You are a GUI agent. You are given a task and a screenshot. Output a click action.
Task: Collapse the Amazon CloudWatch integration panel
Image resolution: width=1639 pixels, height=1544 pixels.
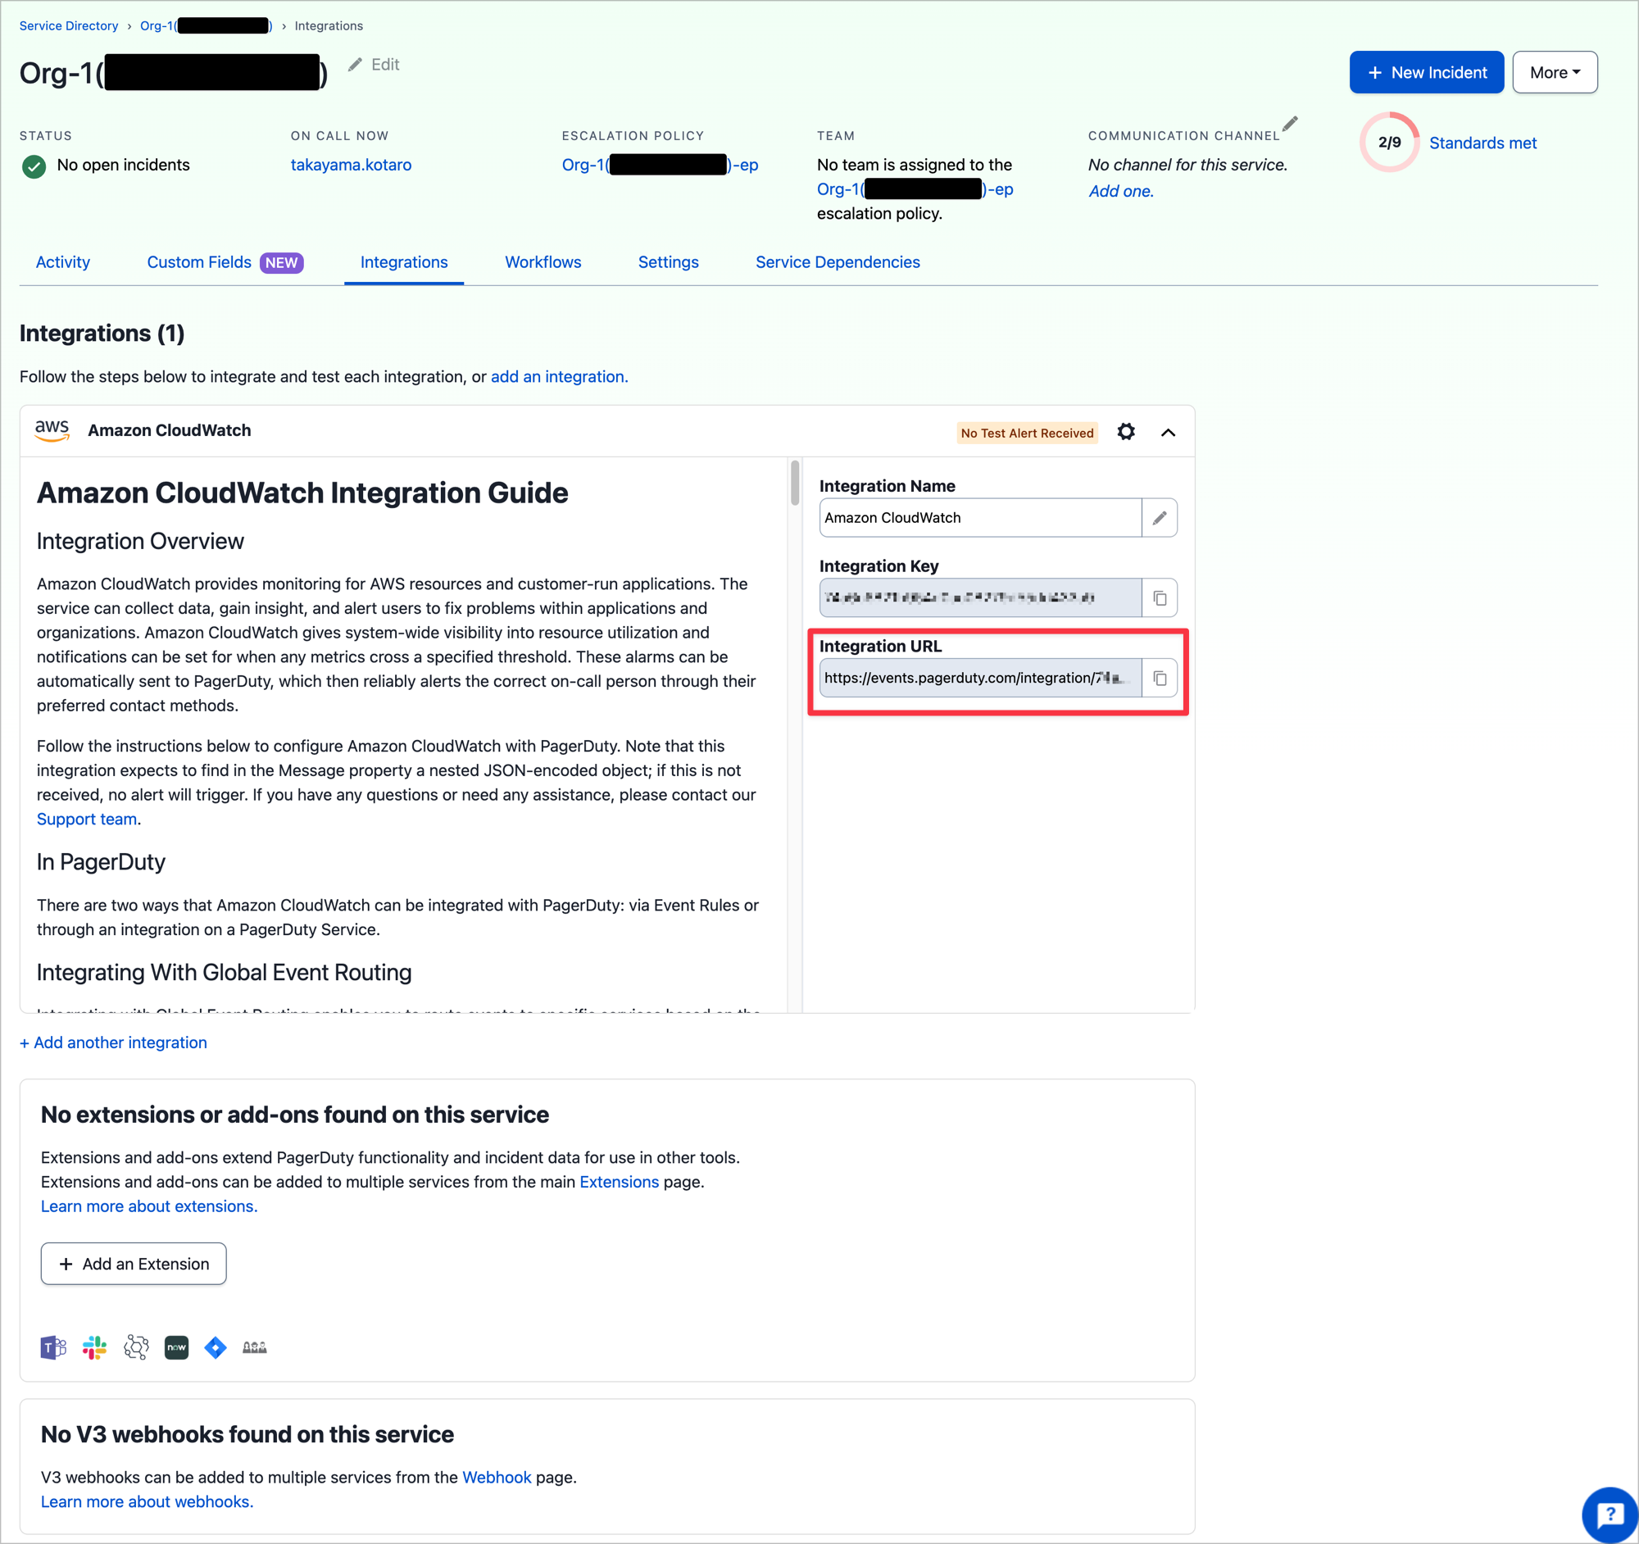1168,433
